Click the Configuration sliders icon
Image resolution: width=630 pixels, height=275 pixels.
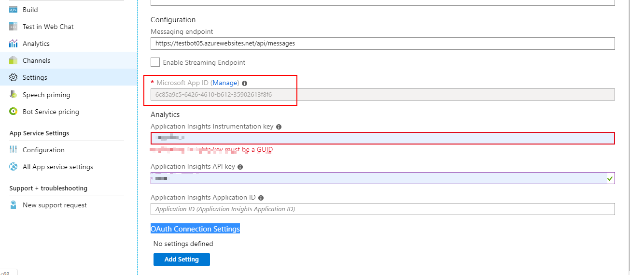point(14,150)
